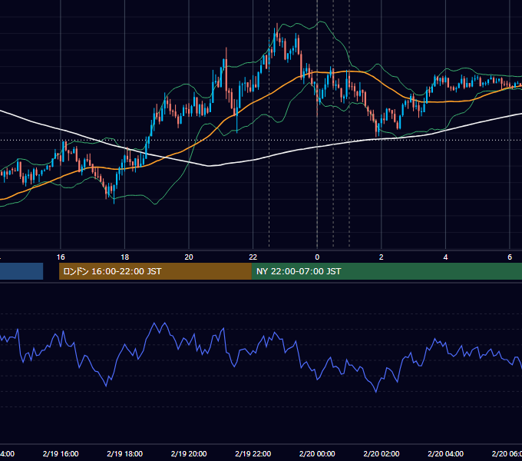Screen dimensions: 522x461
Task: Click the 2/19 16:00 label on indicator axis
Action: (x=61, y=453)
